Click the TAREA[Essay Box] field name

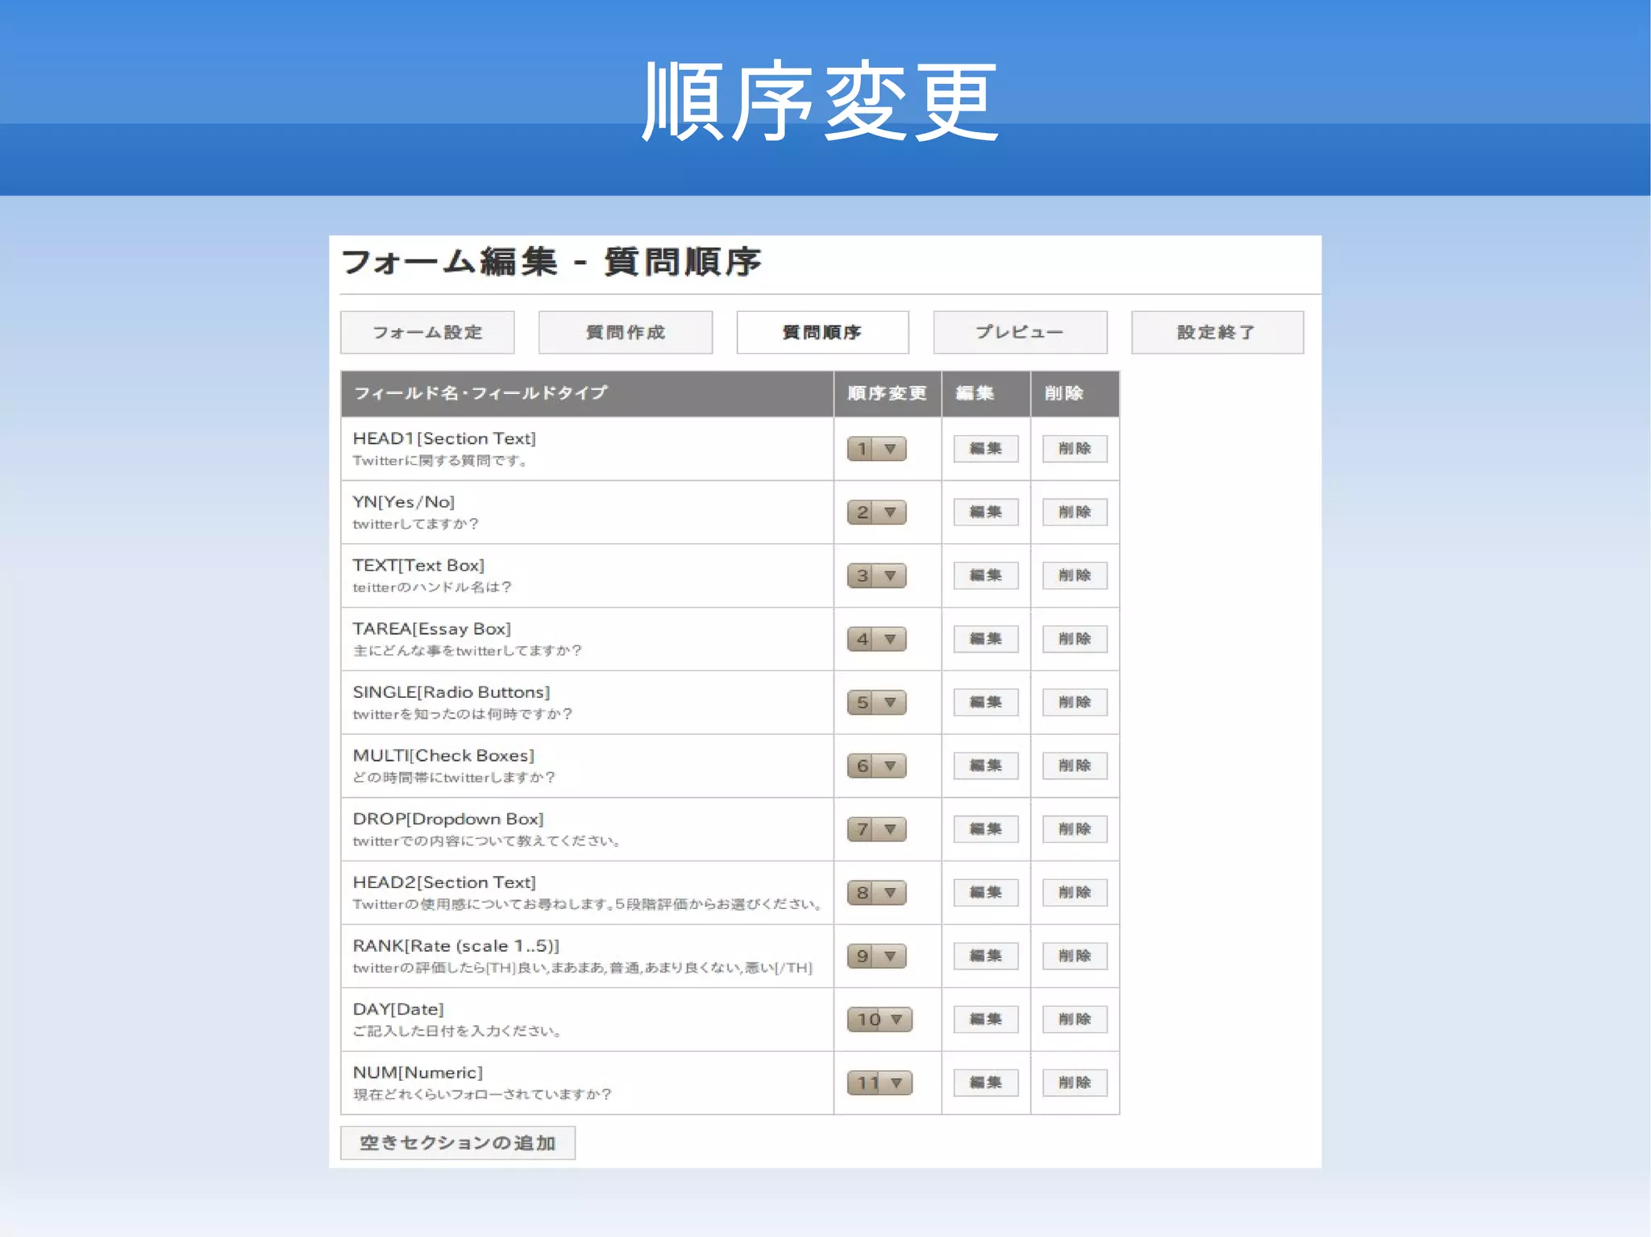(432, 629)
